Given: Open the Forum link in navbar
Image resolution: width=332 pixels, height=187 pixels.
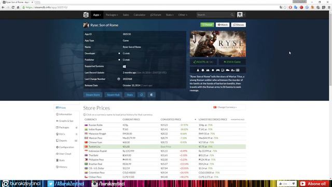Looking at the screenshot, I should (156, 15).
